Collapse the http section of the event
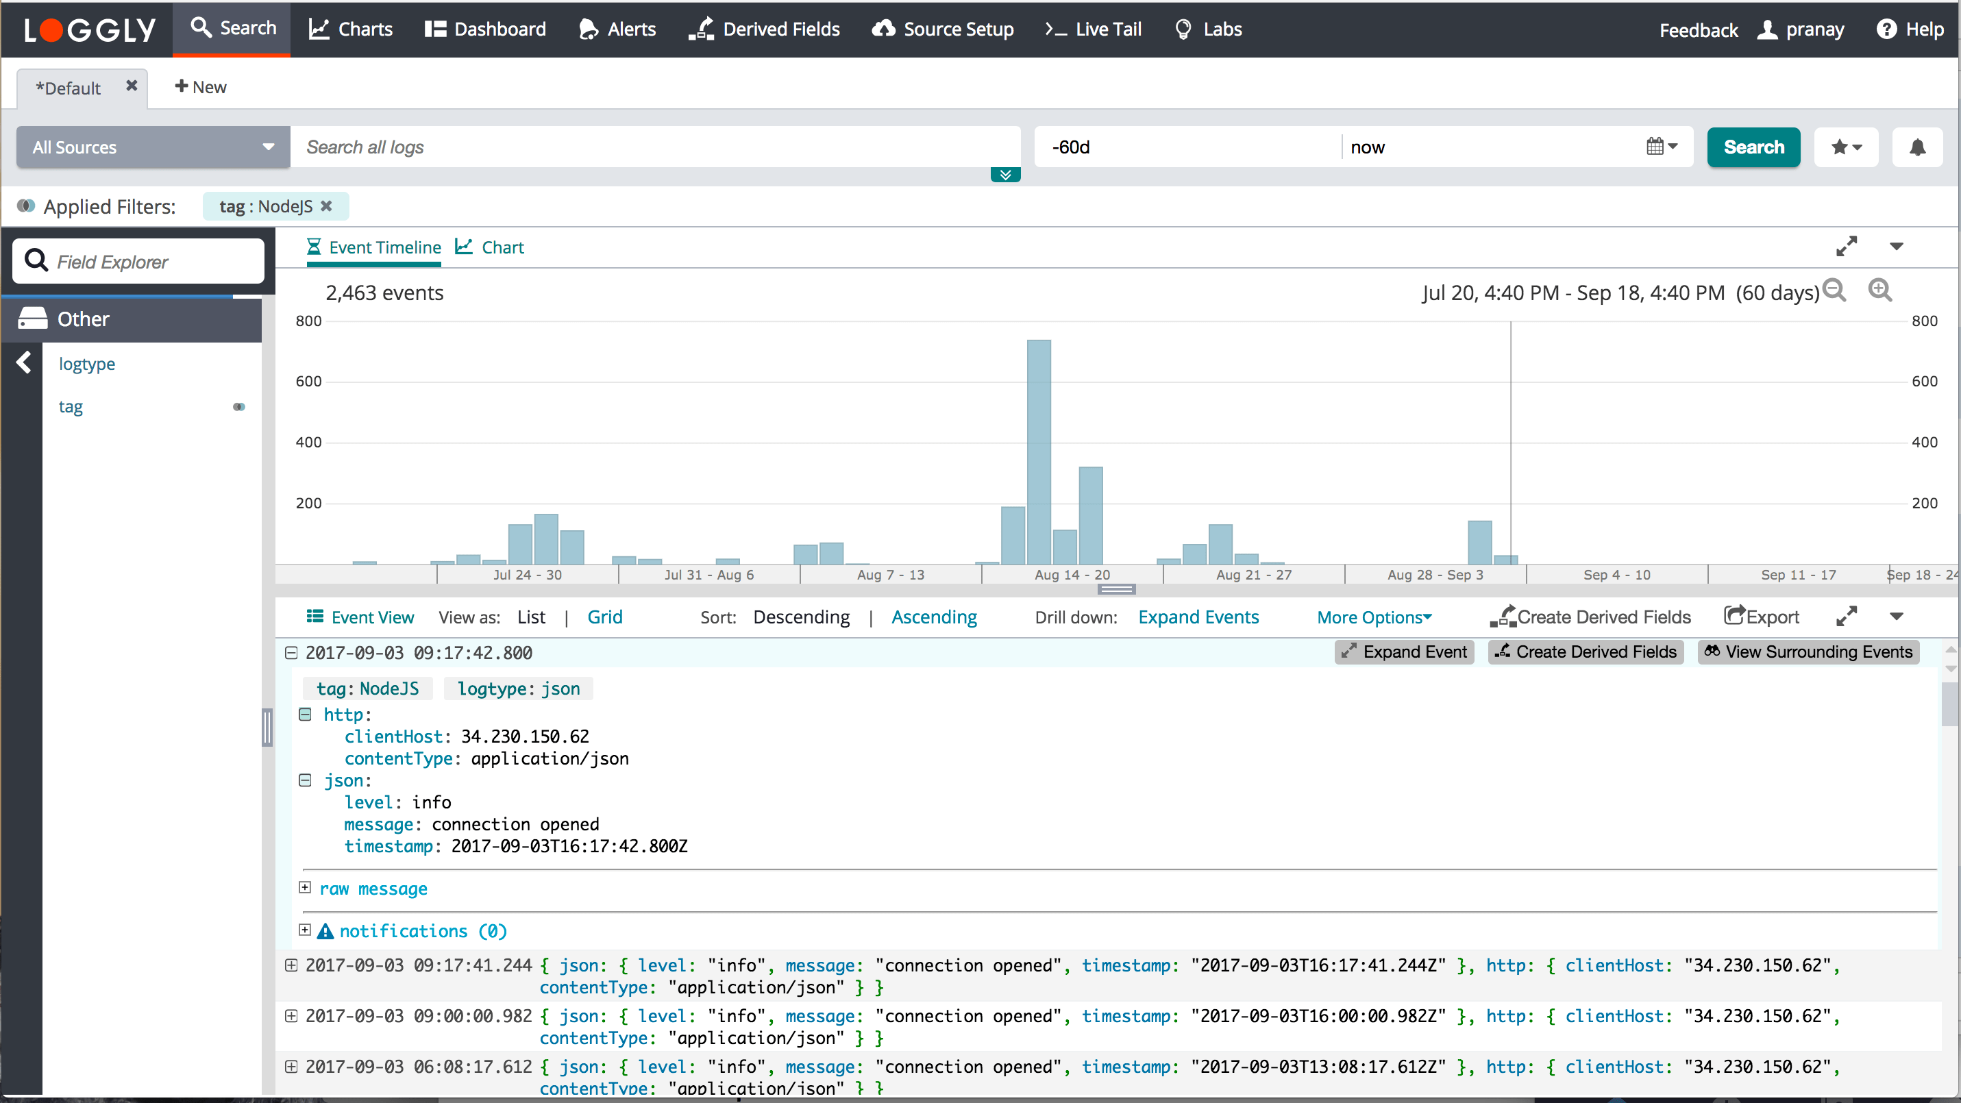The height and width of the screenshot is (1103, 1961). pos(306,714)
